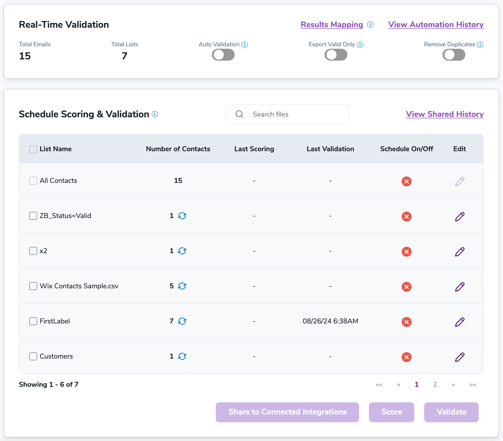Screen dimensions: 503x441
Task: Go to previous page arrow
Action: click(398, 385)
